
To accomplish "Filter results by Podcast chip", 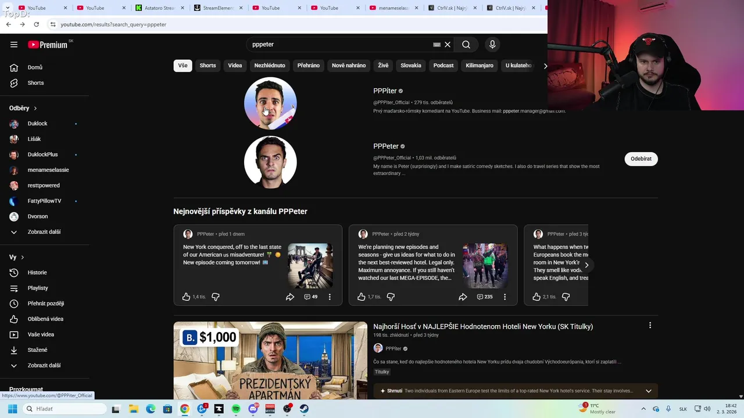I will pos(443,66).
